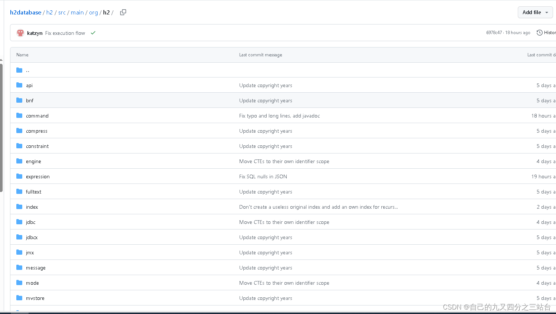Open the compress folder name link
Viewport: 556px width, 314px height.
coord(37,131)
